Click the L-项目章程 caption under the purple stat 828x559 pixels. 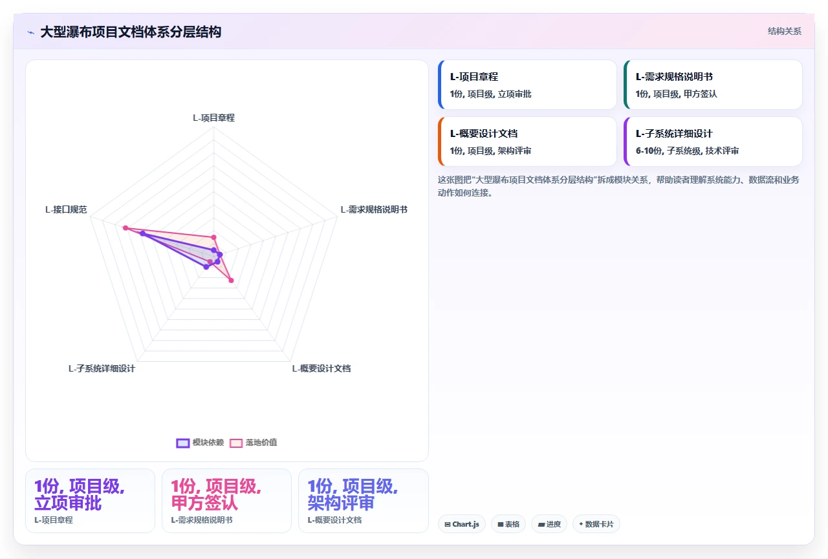(x=54, y=520)
